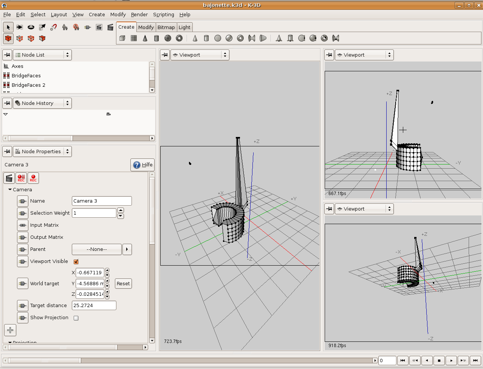Pin the Node List panel
Screen dimensions: 483x369
(7, 55)
